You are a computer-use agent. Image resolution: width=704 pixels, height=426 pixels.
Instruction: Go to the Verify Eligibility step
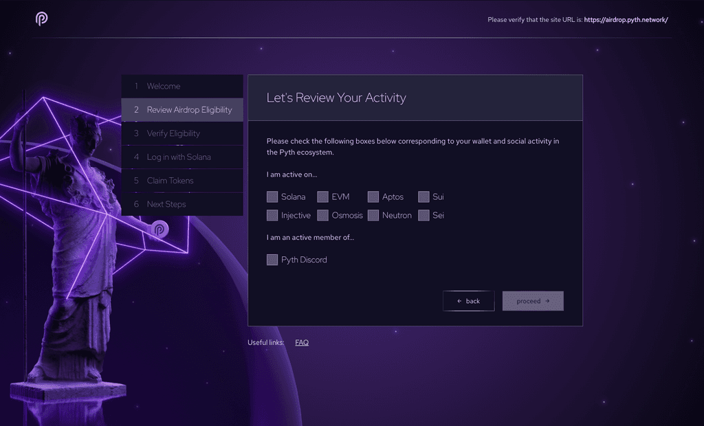182,133
